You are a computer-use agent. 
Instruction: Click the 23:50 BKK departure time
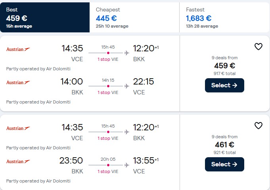pyautogui.click(x=72, y=161)
